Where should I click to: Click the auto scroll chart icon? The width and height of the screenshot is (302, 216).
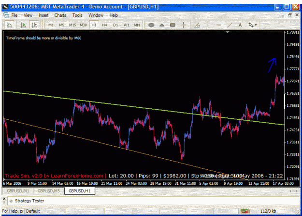tap(34, 25)
